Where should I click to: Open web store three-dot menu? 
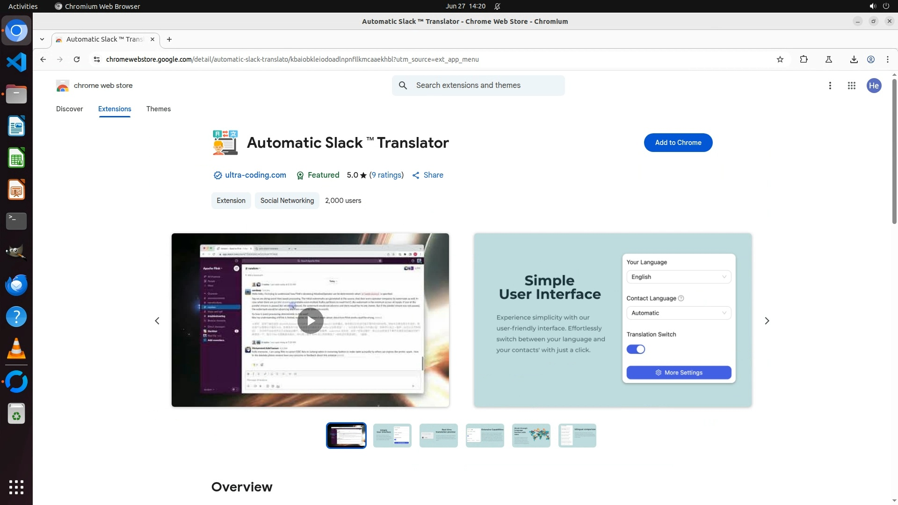830,86
